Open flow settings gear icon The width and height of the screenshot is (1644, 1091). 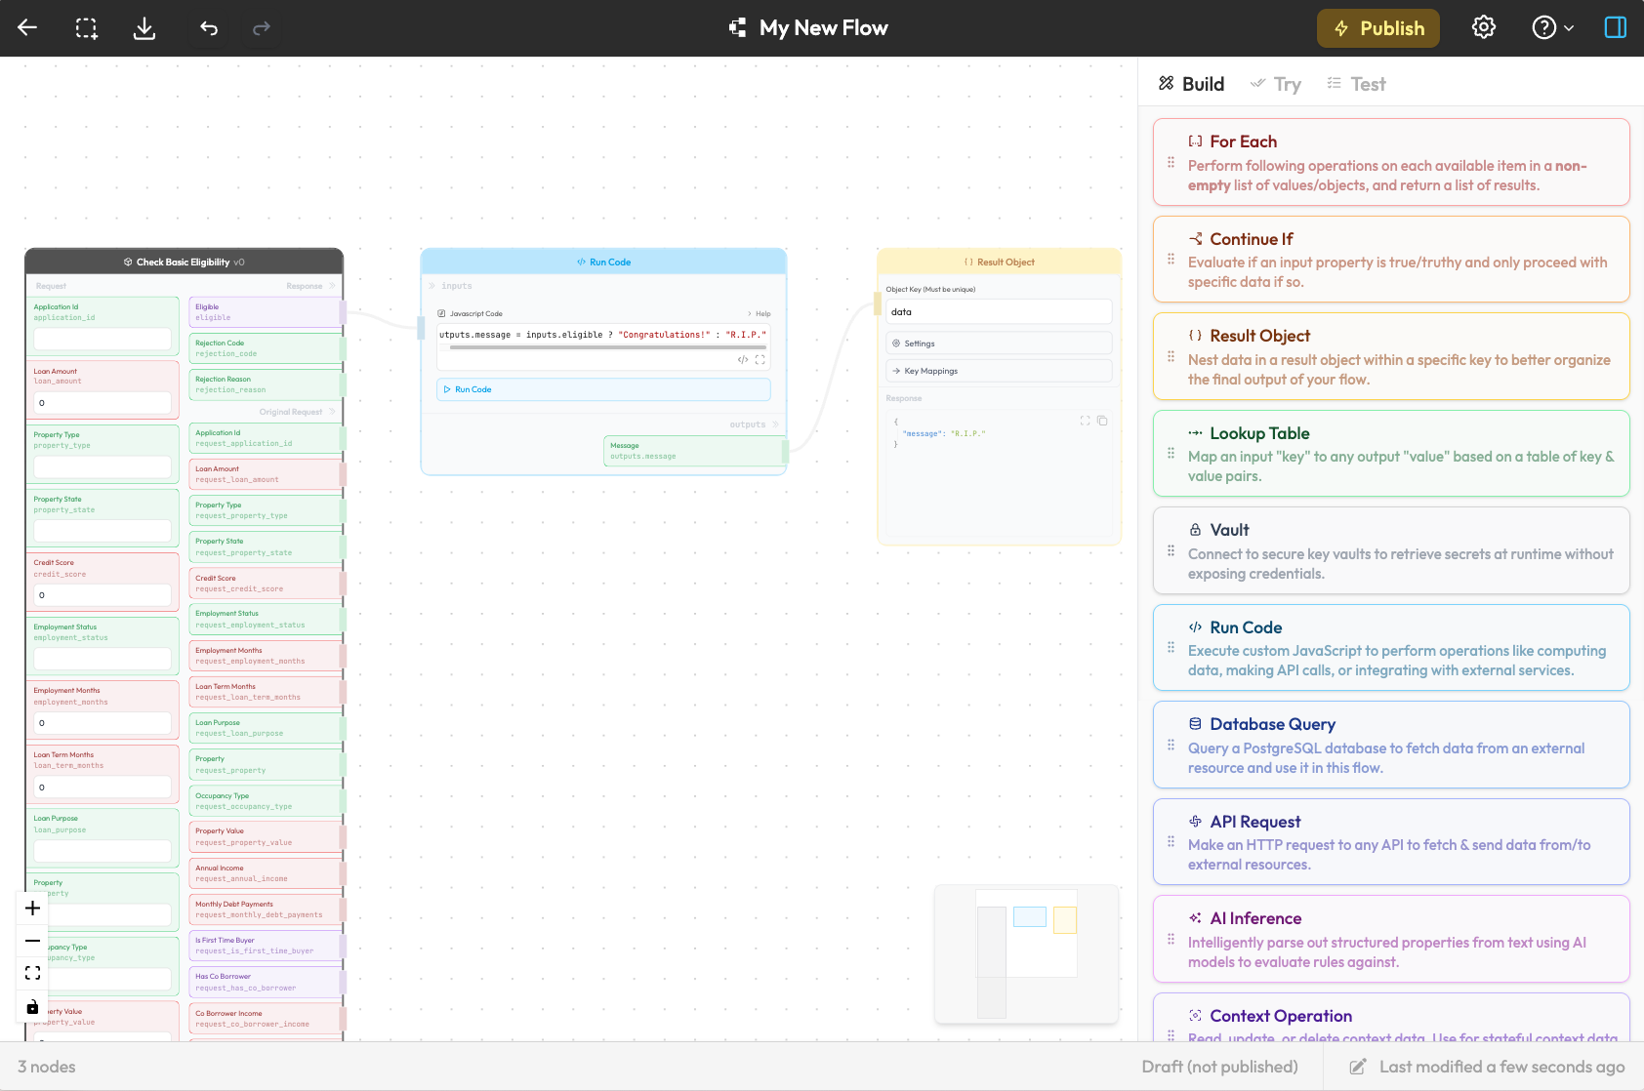pos(1483,27)
